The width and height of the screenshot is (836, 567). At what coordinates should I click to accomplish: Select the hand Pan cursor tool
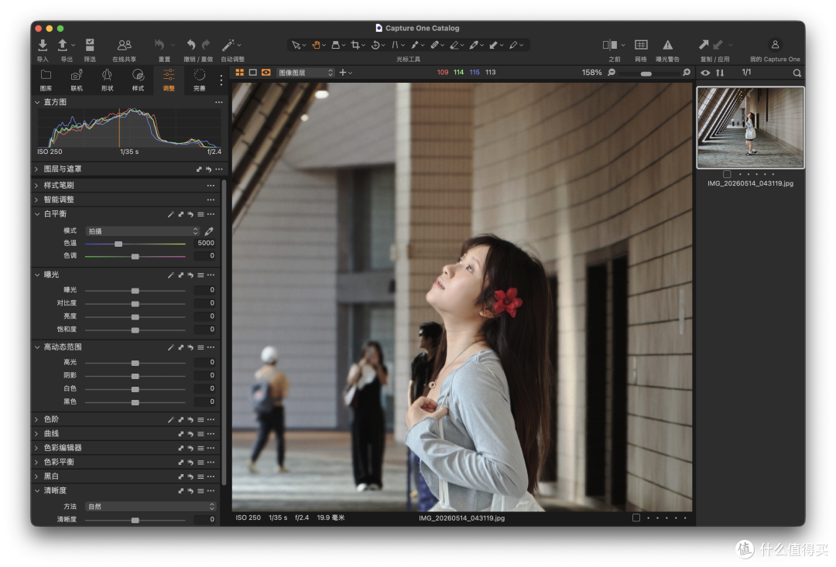tap(316, 46)
